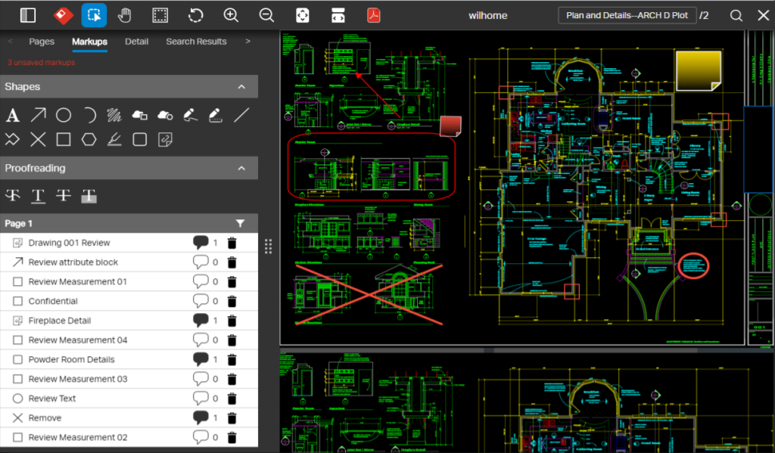Select the Text markup shape tool
This screenshot has height=453, width=775.
(x=13, y=116)
